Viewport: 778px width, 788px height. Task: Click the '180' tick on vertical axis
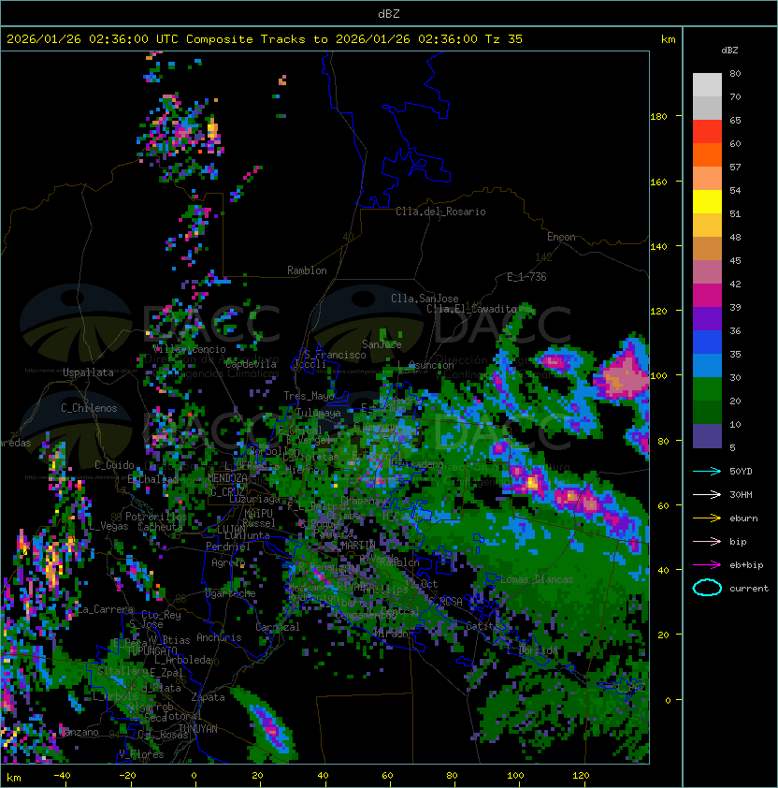pos(658,117)
